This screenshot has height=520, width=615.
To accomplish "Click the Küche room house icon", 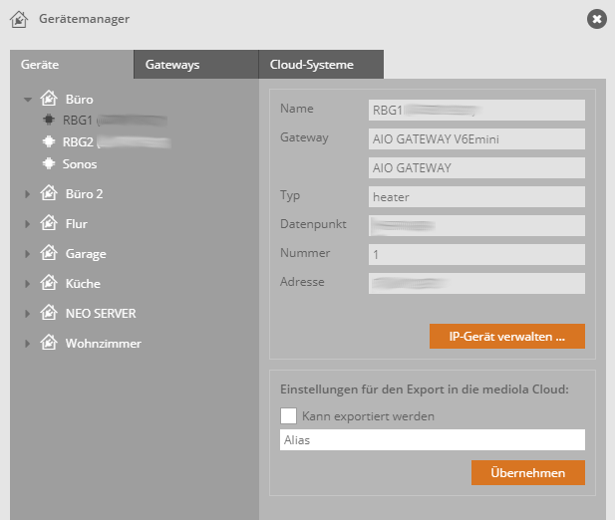I will [48, 283].
